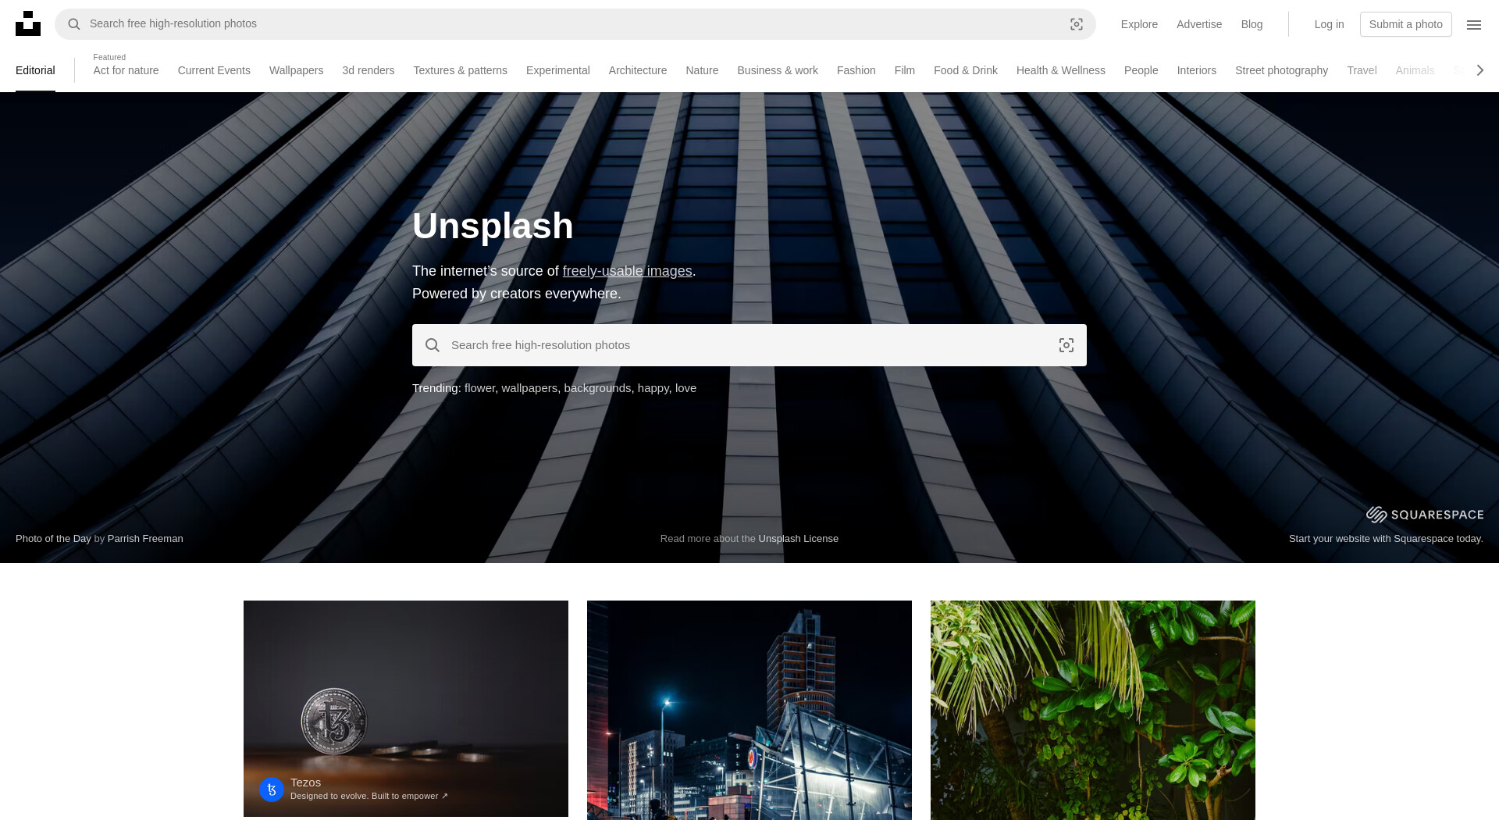The width and height of the screenshot is (1499, 820).
Task: Search trending term backgrounds
Action: click(x=597, y=388)
